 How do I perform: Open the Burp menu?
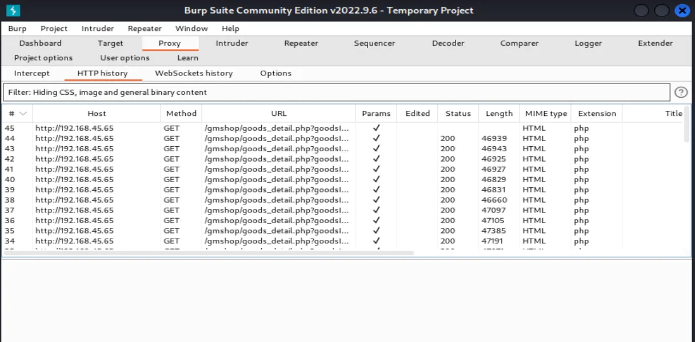17,29
